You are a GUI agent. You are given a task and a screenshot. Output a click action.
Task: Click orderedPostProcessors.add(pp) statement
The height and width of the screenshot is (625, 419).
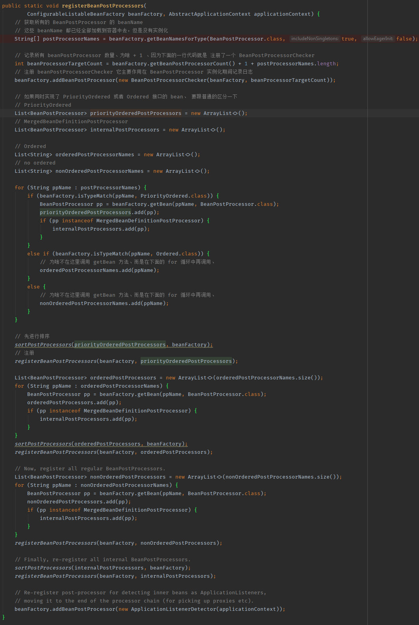pyautogui.click(x=74, y=402)
